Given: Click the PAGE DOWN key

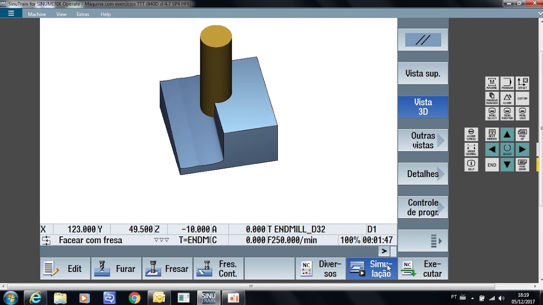Looking at the screenshot, I should click(x=522, y=165).
